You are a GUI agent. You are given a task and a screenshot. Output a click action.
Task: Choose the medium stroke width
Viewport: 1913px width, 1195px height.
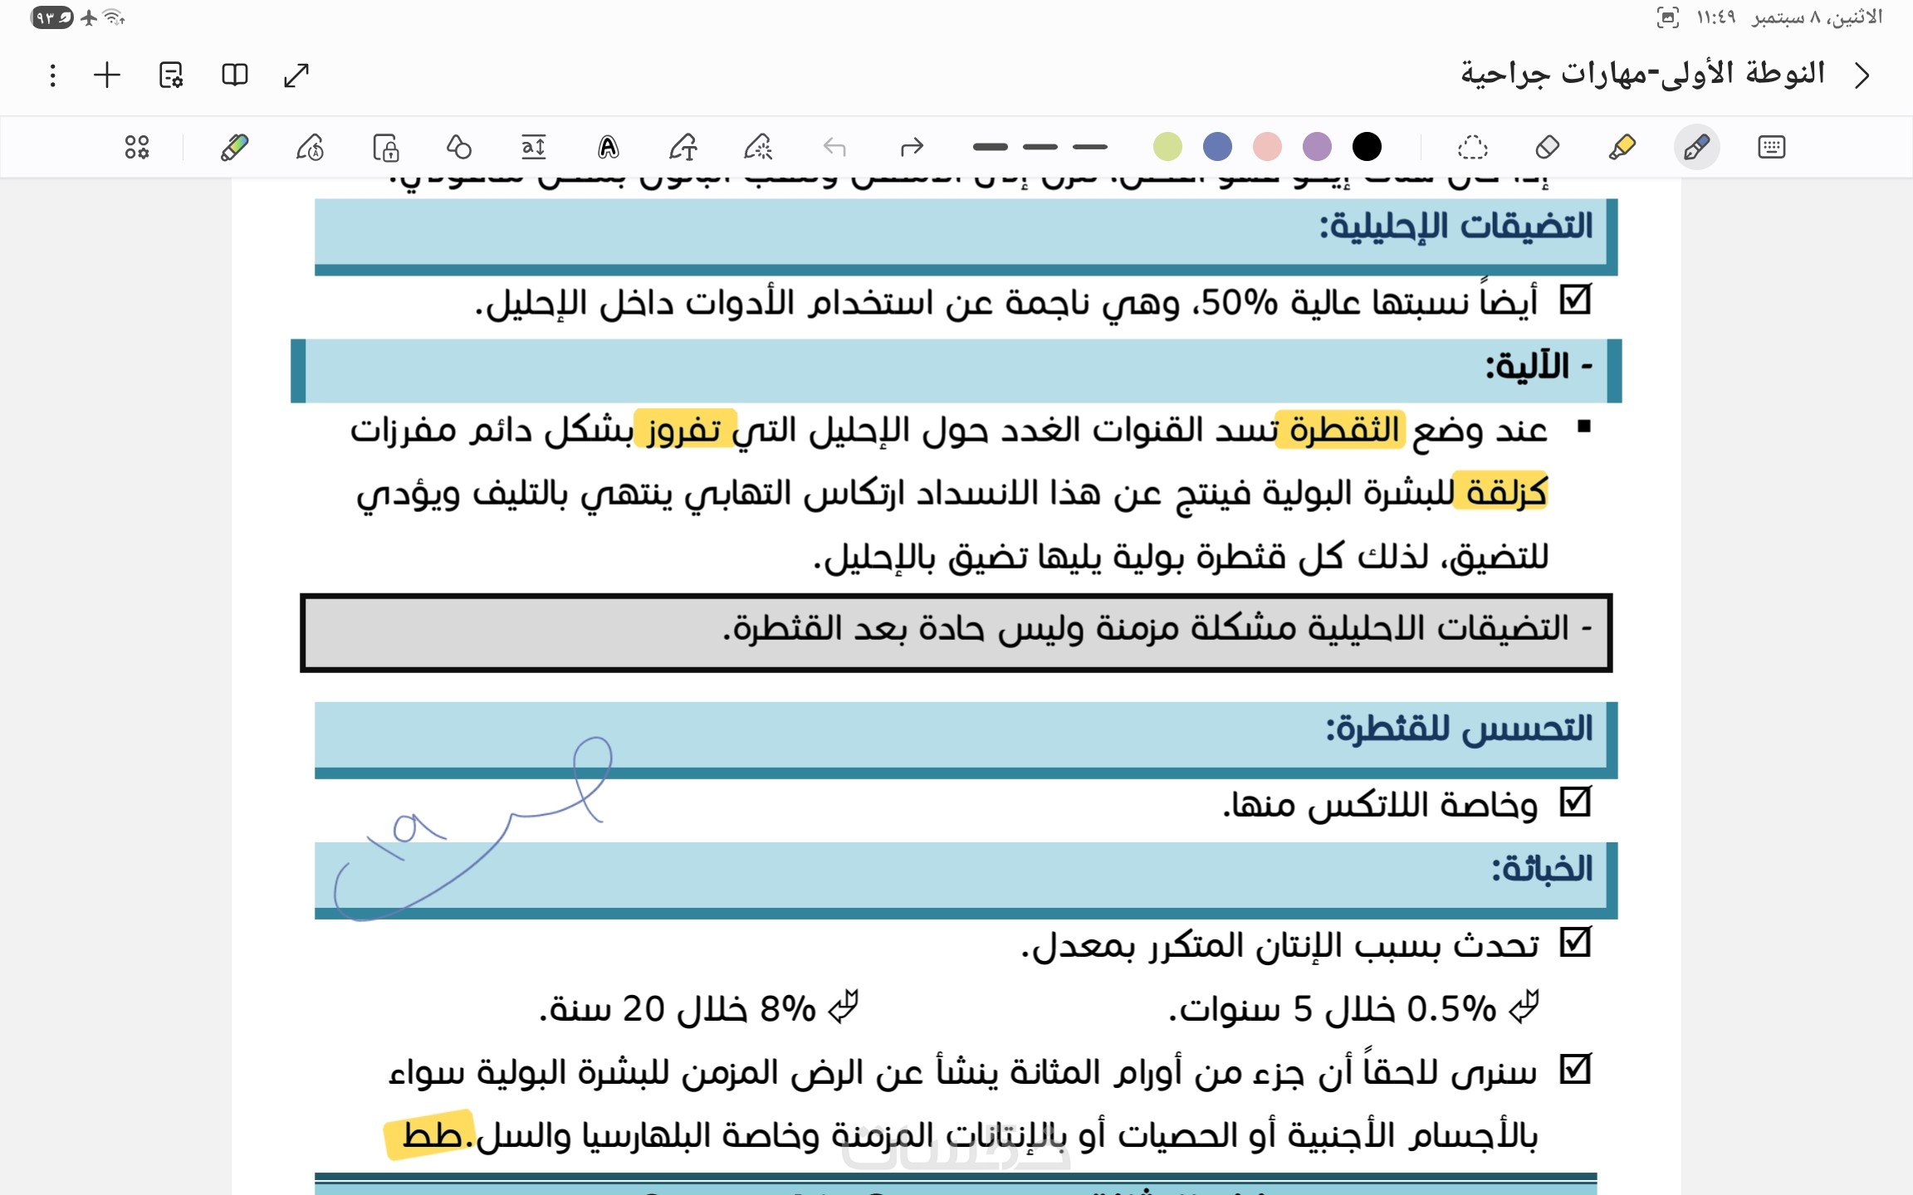tap(1040, 147)
